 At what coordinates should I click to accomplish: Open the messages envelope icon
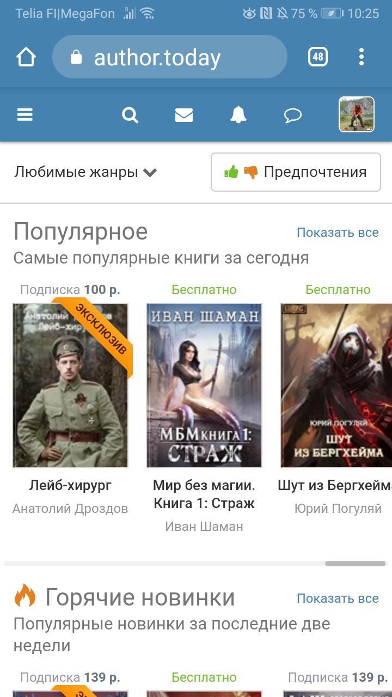(184, 115)
